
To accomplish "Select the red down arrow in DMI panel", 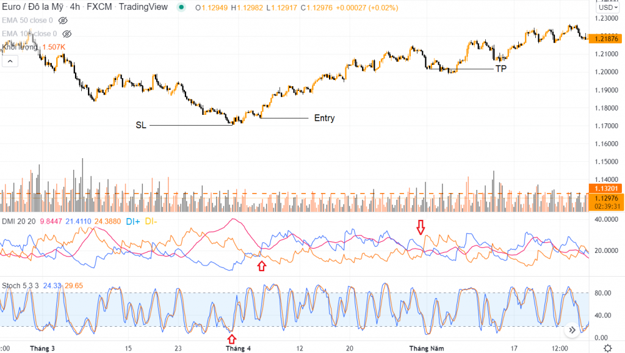I will [x=420, y=228].
